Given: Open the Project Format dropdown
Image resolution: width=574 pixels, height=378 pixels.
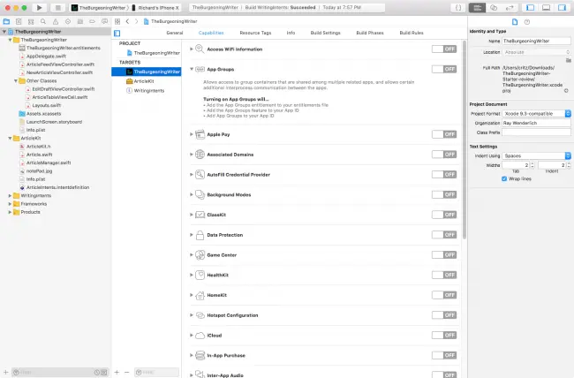Looking at the screenshot, I should click(536, 114).
